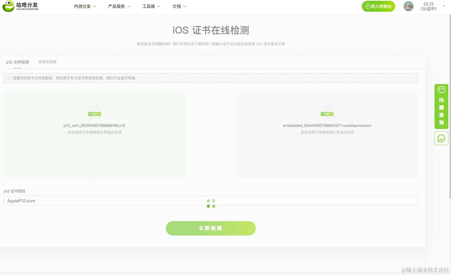The width and height of the screenshot is (451, 275).
Task: Click the 进入控制台 button
Action: tap(378, 6)
